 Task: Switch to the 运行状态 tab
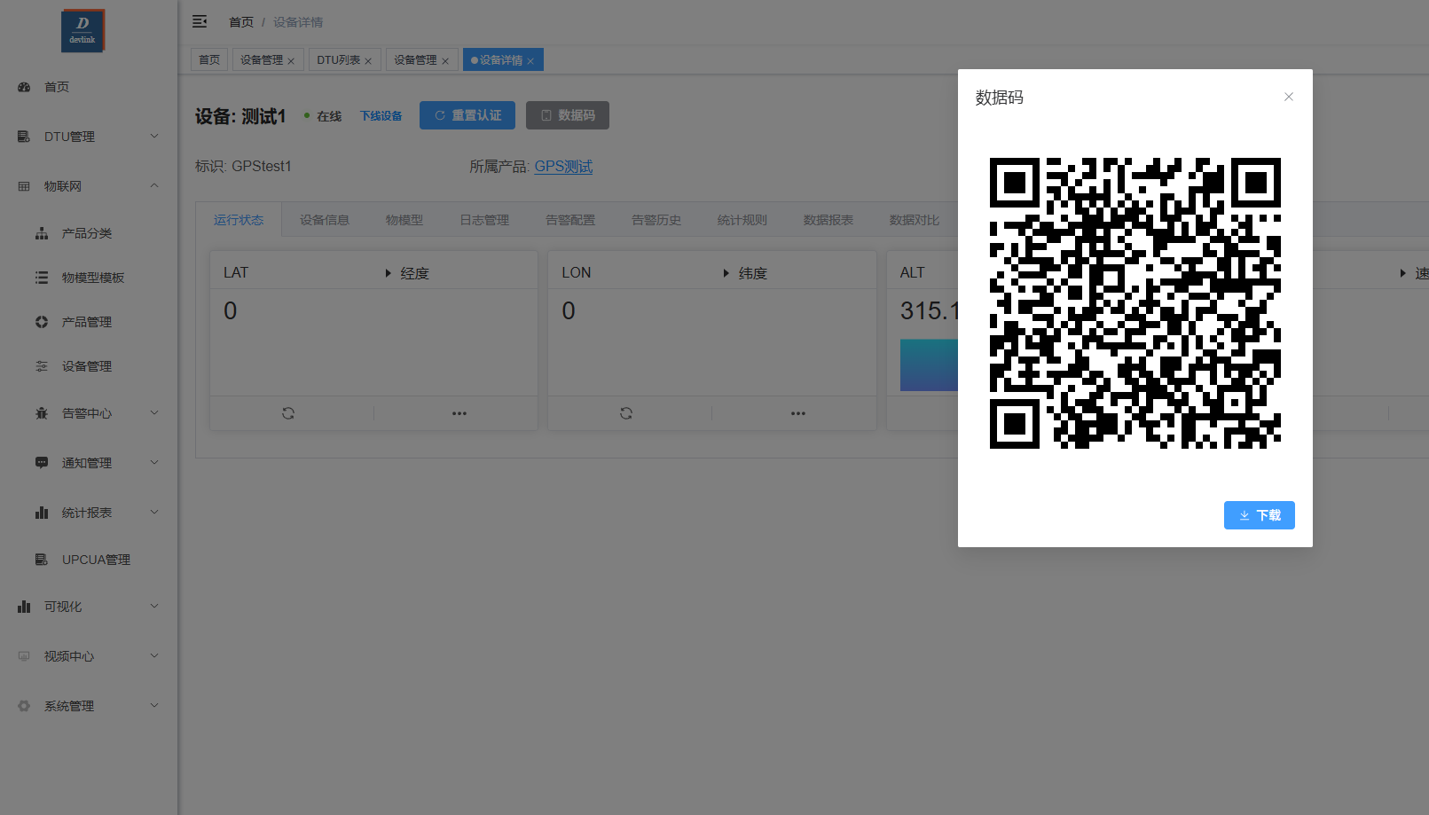point(239,220)
